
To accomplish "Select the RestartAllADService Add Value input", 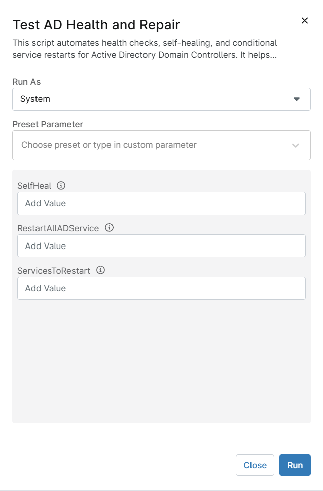I will point(161,246).
